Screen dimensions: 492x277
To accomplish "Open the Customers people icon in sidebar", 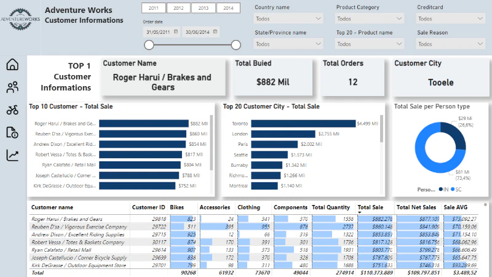I will coord(12,87).
